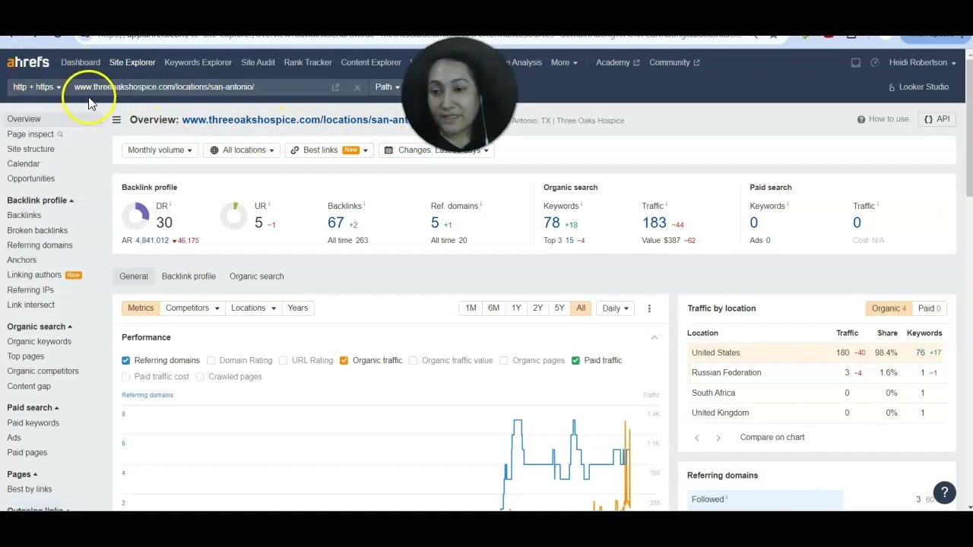This screenshot has height=547, width=973.
Task: Select the General tab
Action: tap(134, 277)
